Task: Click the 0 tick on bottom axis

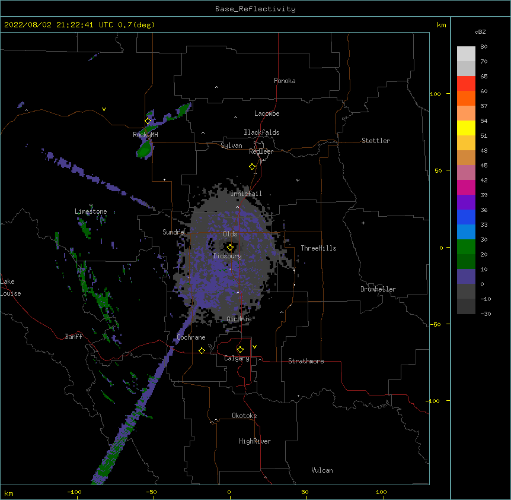Action: click(x=229, y=492)
